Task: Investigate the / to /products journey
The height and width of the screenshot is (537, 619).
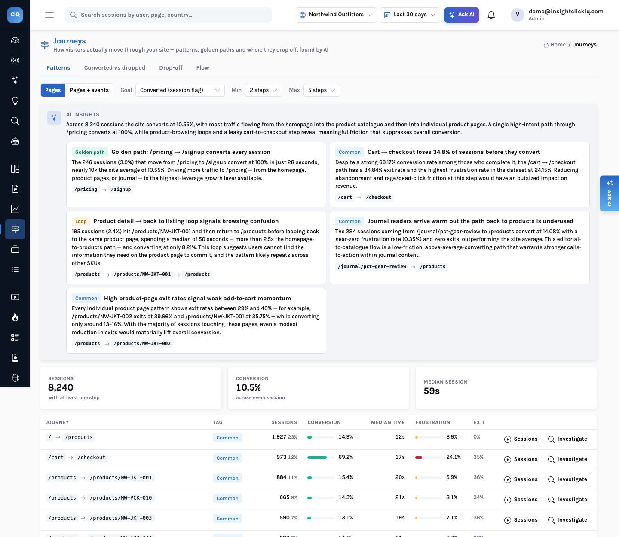Action: [x=567, y=439]
